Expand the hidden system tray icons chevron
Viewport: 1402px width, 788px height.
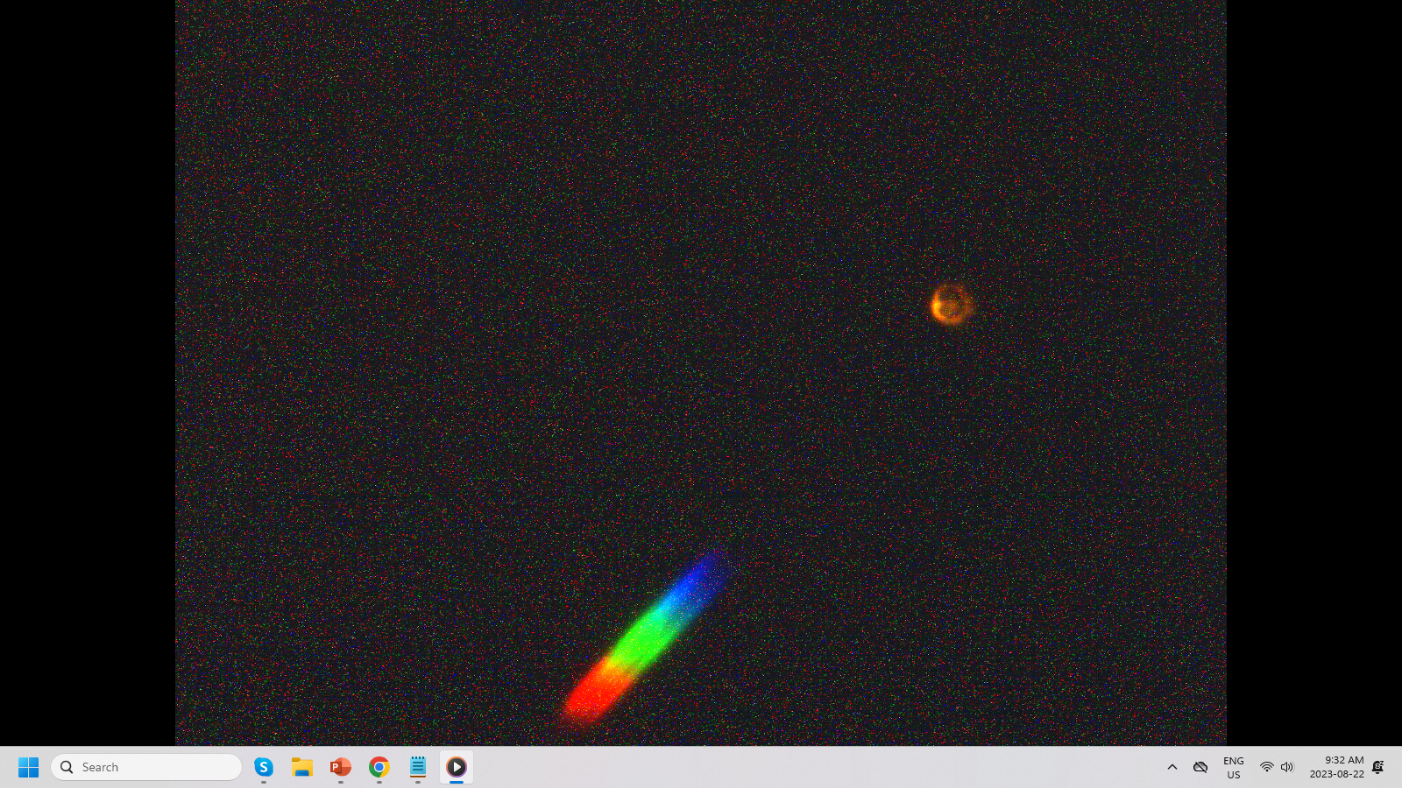tap(1172, 767)
